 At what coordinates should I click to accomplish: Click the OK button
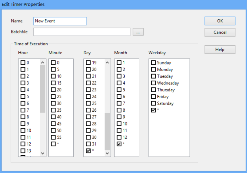pyautogui.click(x=219, y=21)
